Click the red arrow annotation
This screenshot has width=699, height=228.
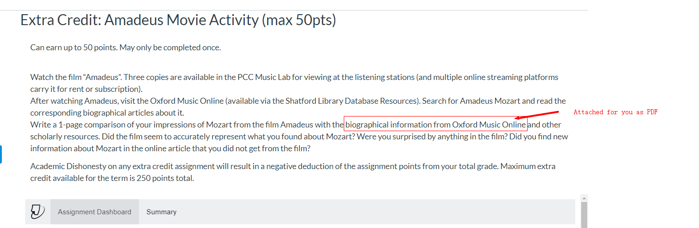[536, 115]
